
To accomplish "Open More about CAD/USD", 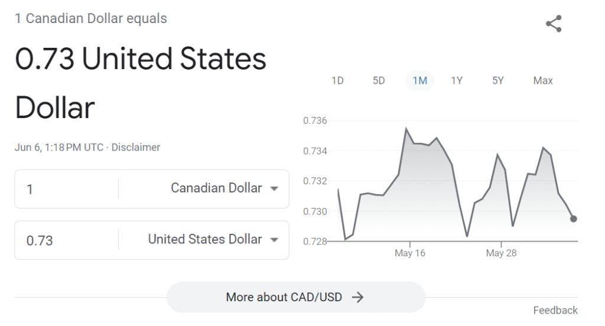I will pos(284,297).
